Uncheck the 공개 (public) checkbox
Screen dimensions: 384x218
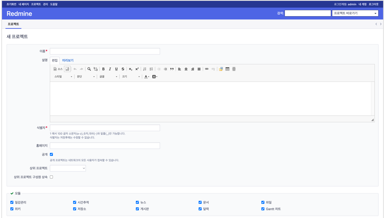[x=51, y=154]
